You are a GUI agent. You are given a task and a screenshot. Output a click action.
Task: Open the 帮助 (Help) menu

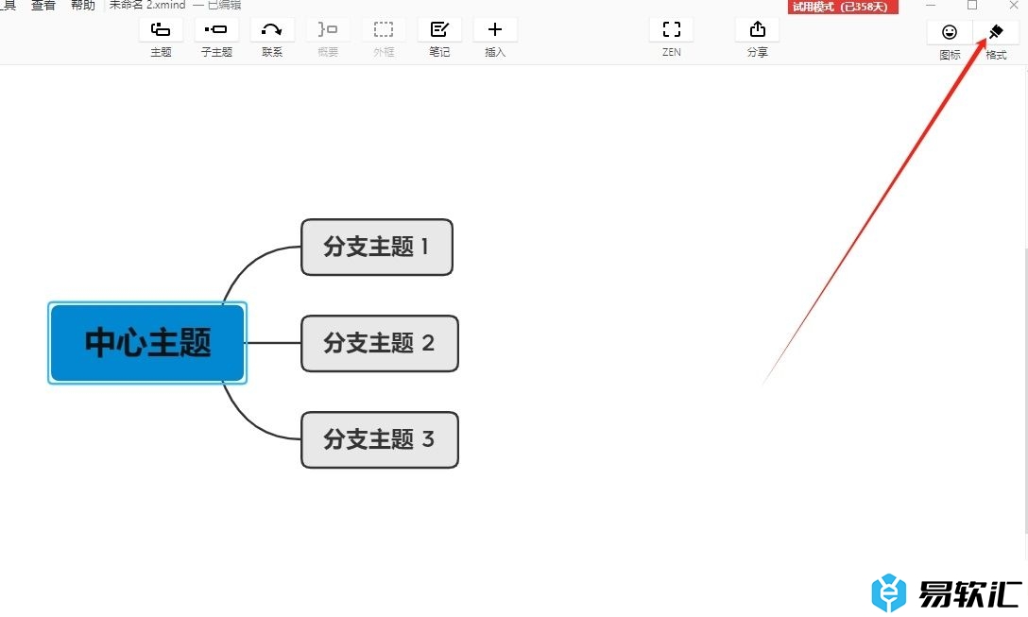[x=83, y=6]
